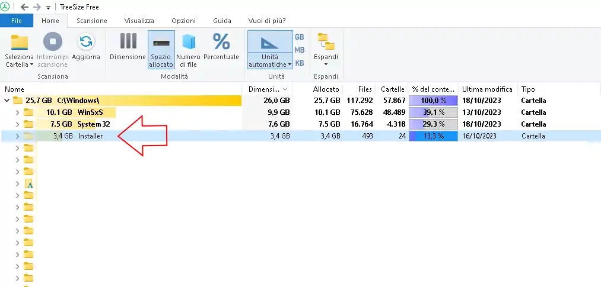Click the 13/10/2023 date cell

(x=481, y=112)
